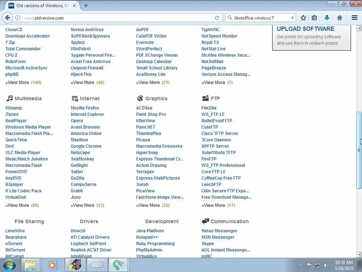The width and height of the screenshot is (362, 272).
Task: Click the network tray icon
Action: click(x=318, y=265)
